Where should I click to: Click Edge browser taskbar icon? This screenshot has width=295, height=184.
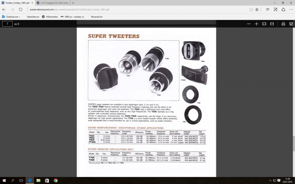(30, 180)
